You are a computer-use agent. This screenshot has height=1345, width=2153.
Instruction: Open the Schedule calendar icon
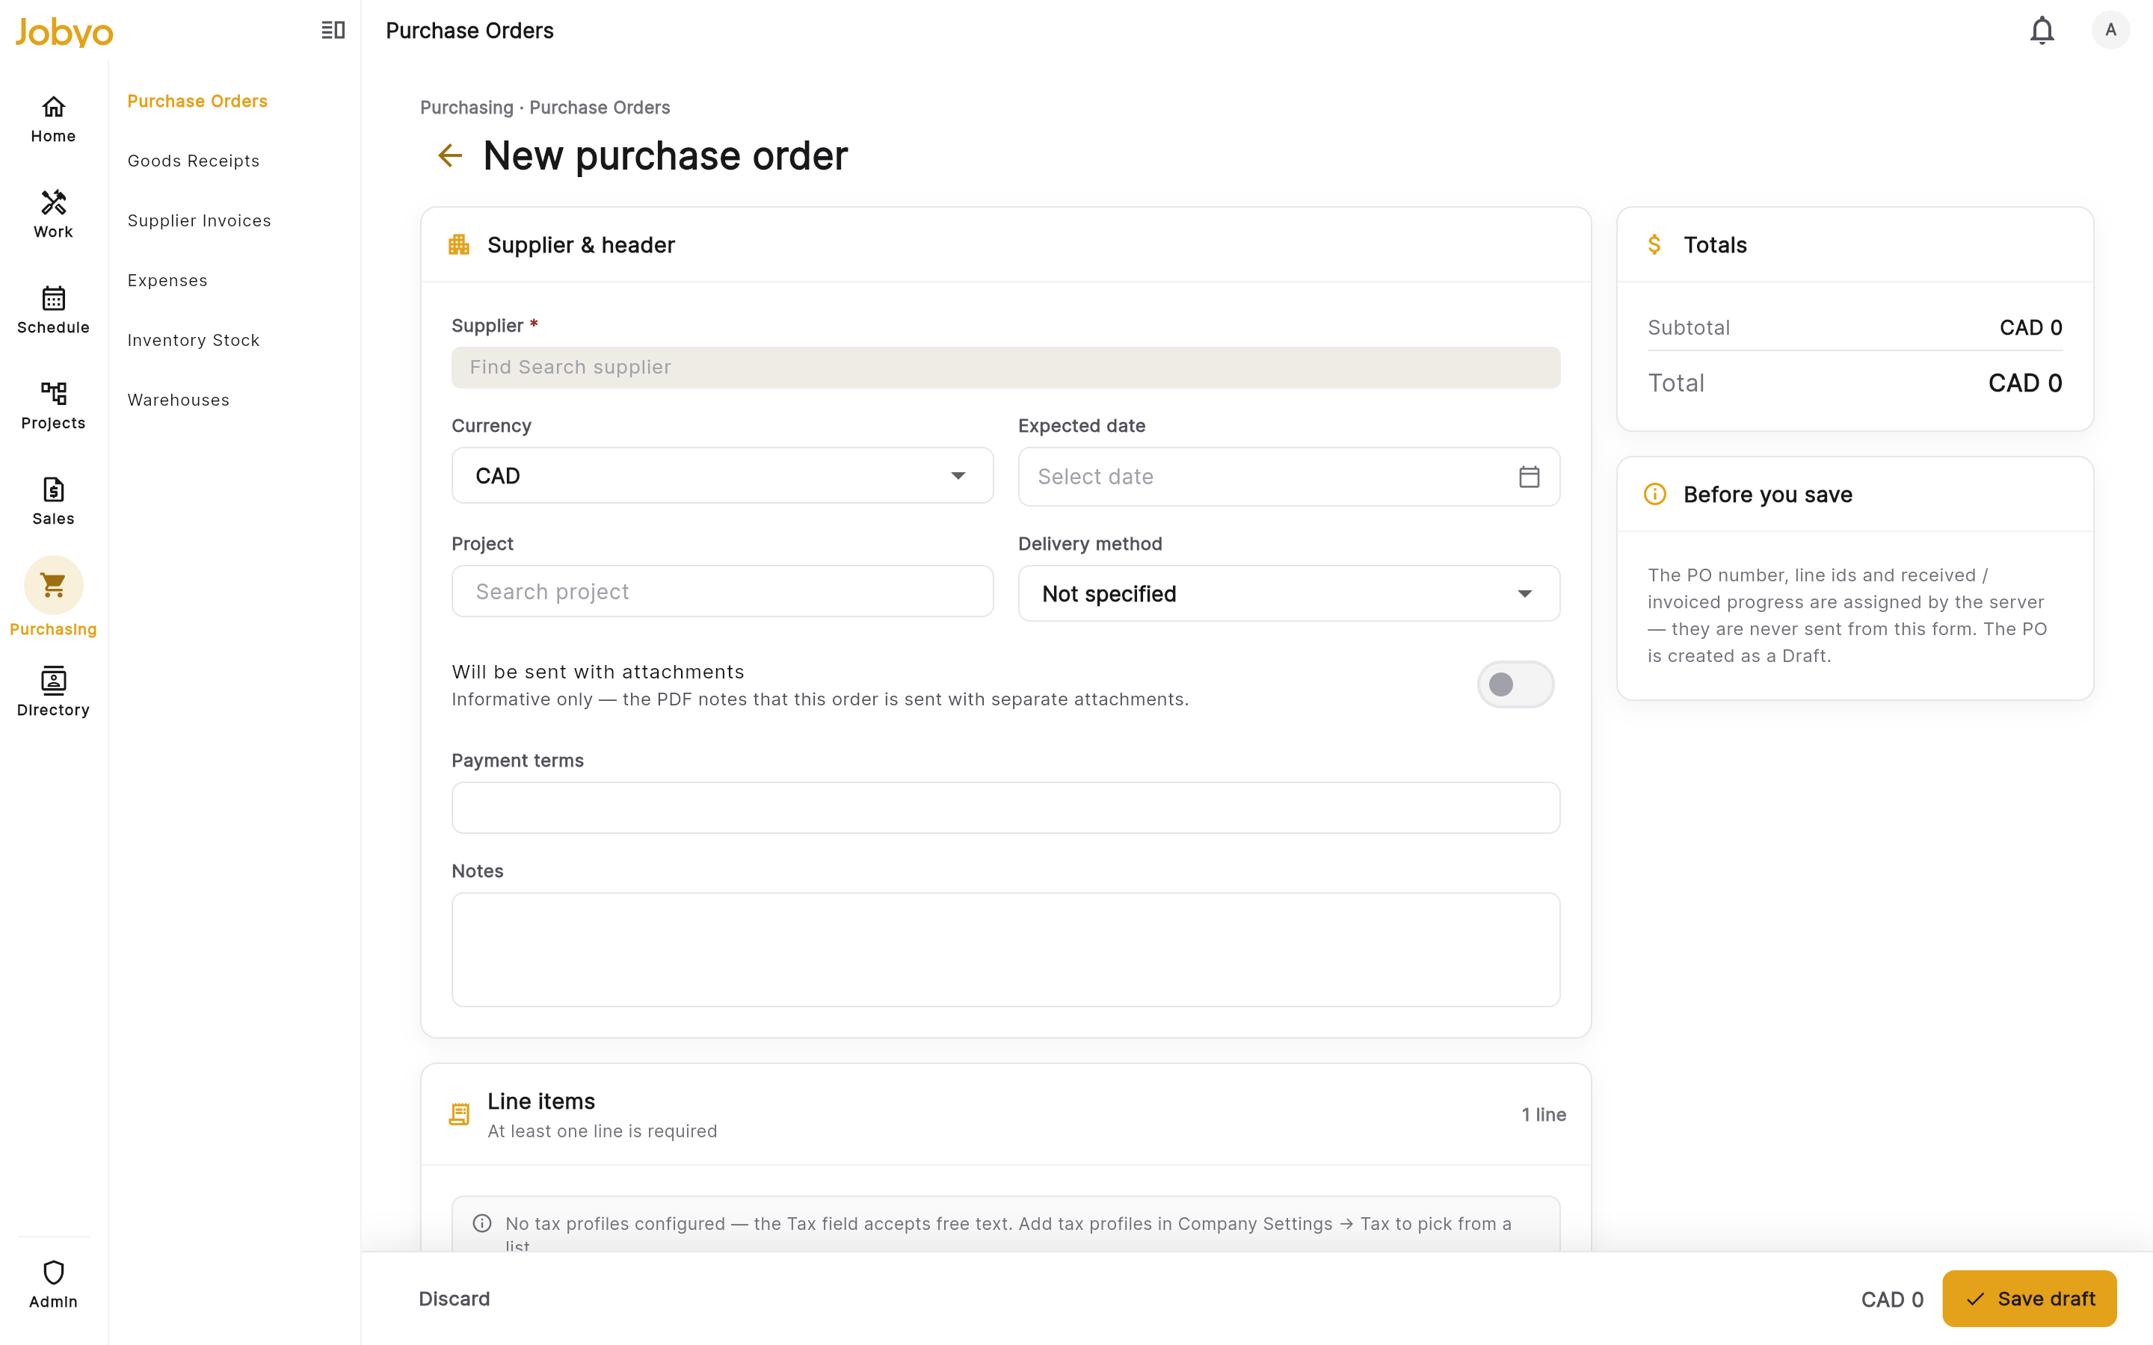coord(53,298)
